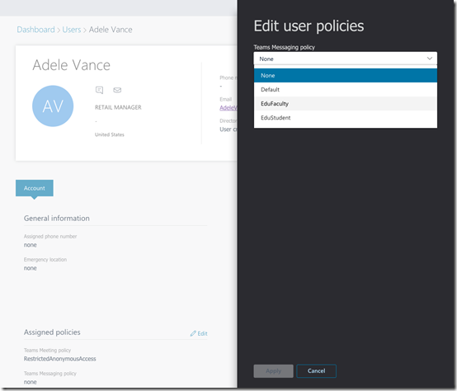Viewport: 457px width, 391px height.
Task: Click the Edit user policies panel title
Action: [x=309, y=26]
